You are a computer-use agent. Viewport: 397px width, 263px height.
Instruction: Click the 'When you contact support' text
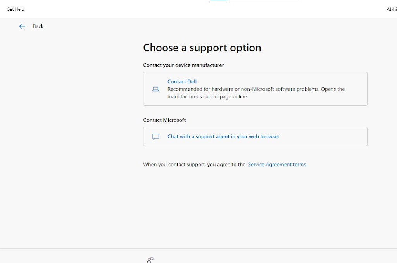pos(194,165)
